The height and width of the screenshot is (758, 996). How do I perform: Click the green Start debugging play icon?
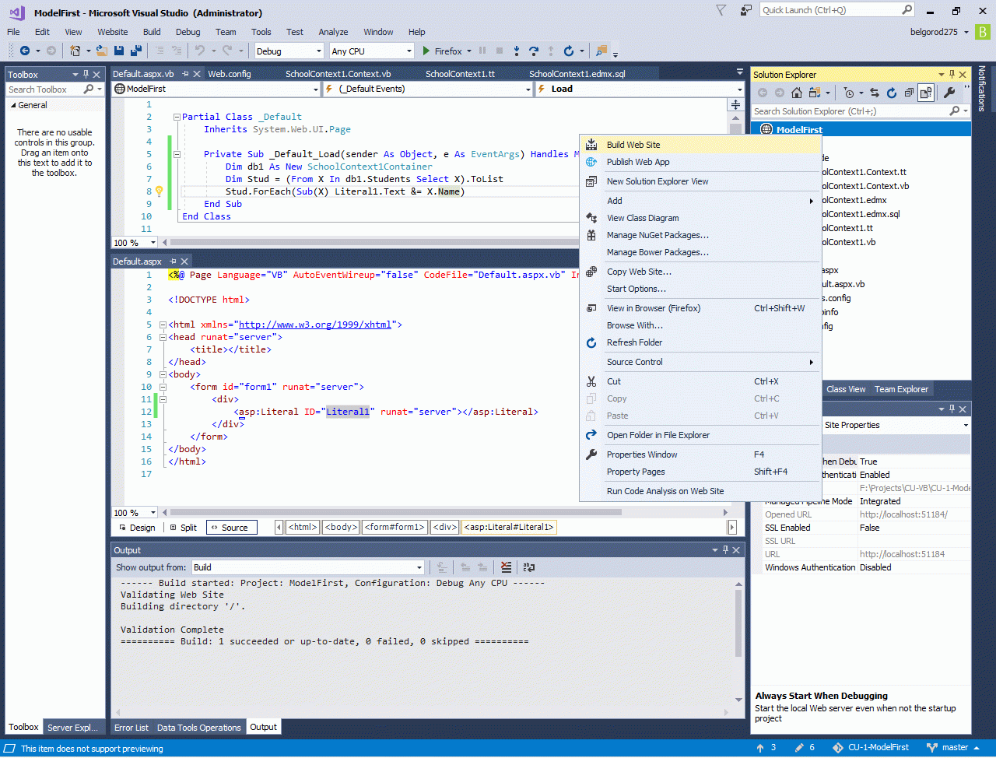[426, 51]
